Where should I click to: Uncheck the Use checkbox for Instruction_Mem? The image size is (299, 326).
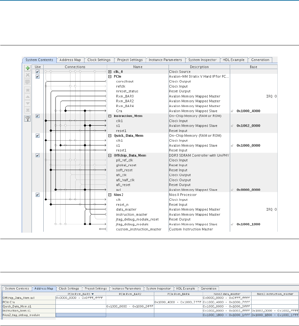pos(38,116)
